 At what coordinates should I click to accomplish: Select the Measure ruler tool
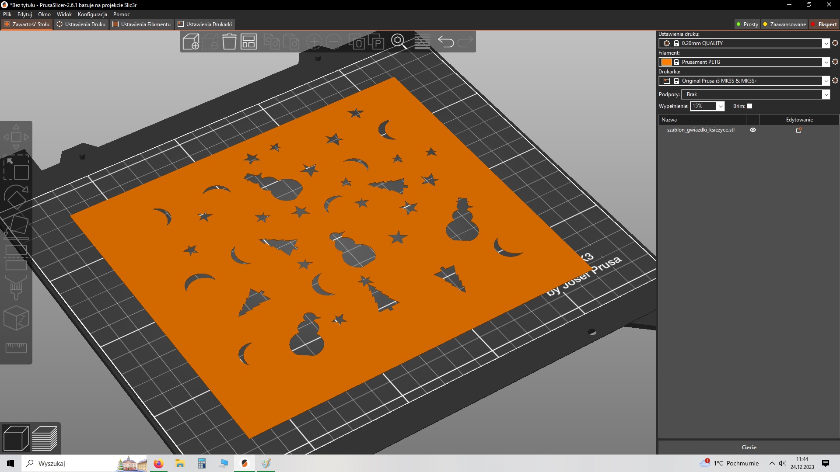pyautogui.click(x=16, y=348)
